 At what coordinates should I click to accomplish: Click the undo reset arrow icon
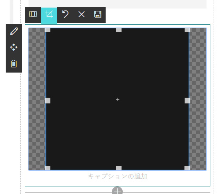click(65, 14)
